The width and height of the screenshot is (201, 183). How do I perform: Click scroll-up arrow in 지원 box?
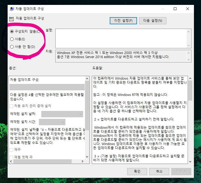[188, 53]
